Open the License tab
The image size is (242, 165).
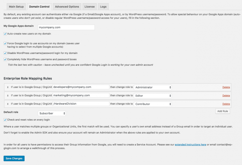(90, 7)
